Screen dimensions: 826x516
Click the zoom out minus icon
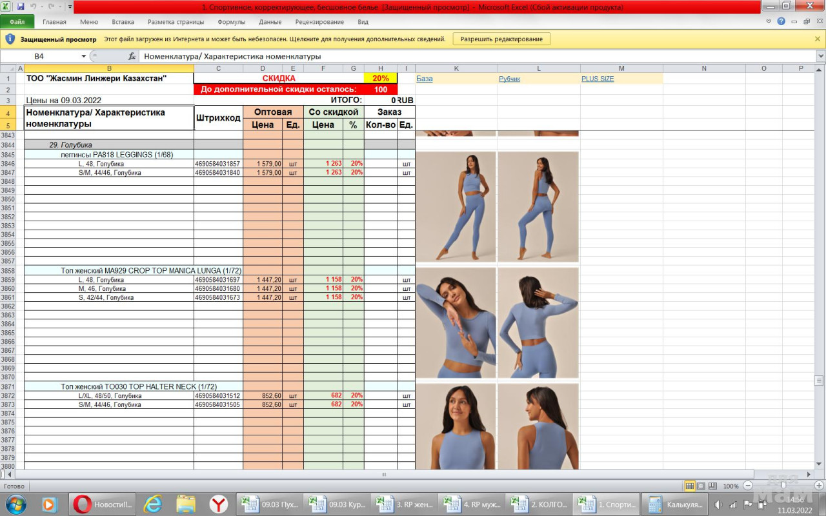click(748, 486)
